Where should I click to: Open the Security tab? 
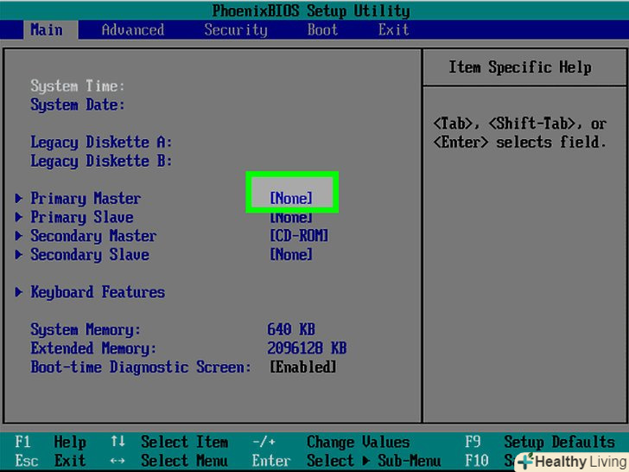(236, 30)
